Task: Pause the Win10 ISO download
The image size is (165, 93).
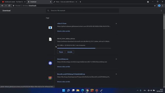Action: 61,52
